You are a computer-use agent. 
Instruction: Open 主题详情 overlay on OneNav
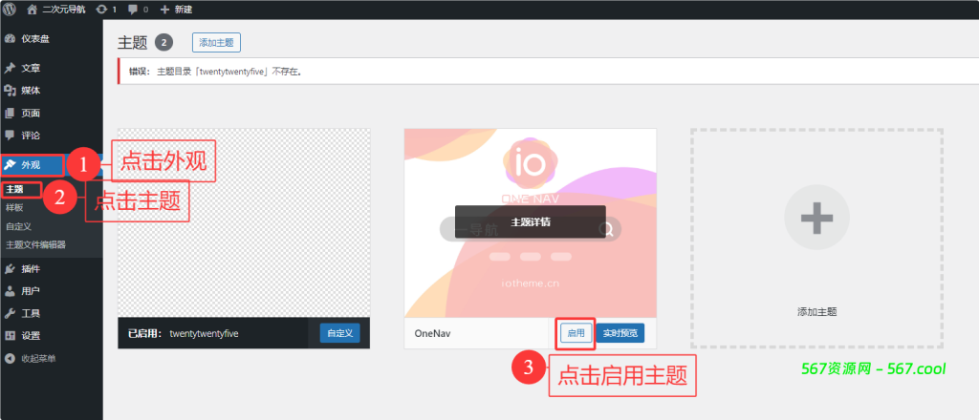point(531,221)
